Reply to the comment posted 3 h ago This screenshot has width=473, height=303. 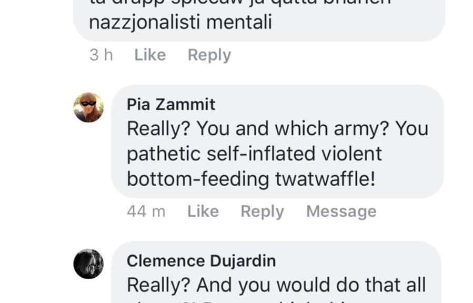[209, 55]
